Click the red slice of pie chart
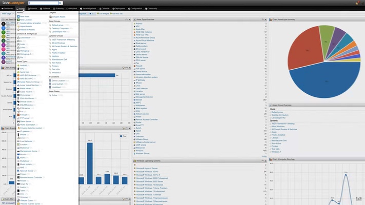Image resolution: width=365 pixels, height=205 pixels. pyautogui.click(x=305, y=49)
